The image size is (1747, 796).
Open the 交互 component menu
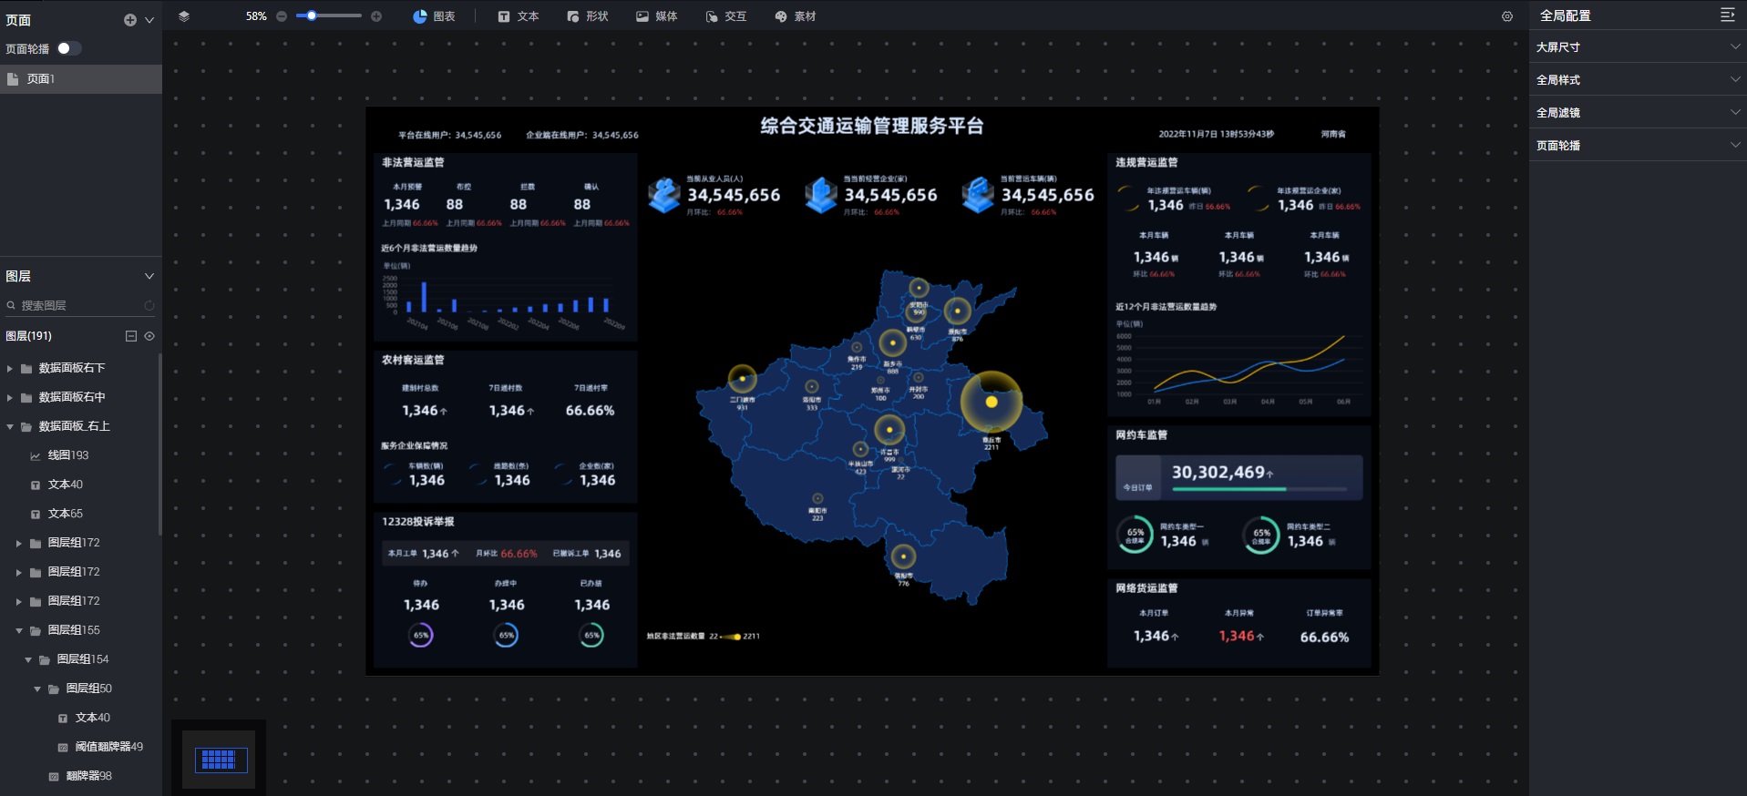pyautogui.click(x=726, y=16)
